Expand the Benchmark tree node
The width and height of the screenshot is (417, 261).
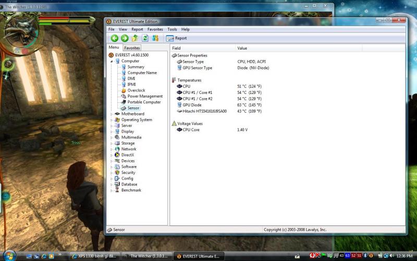pyautogui.click(x=111, y=190)
